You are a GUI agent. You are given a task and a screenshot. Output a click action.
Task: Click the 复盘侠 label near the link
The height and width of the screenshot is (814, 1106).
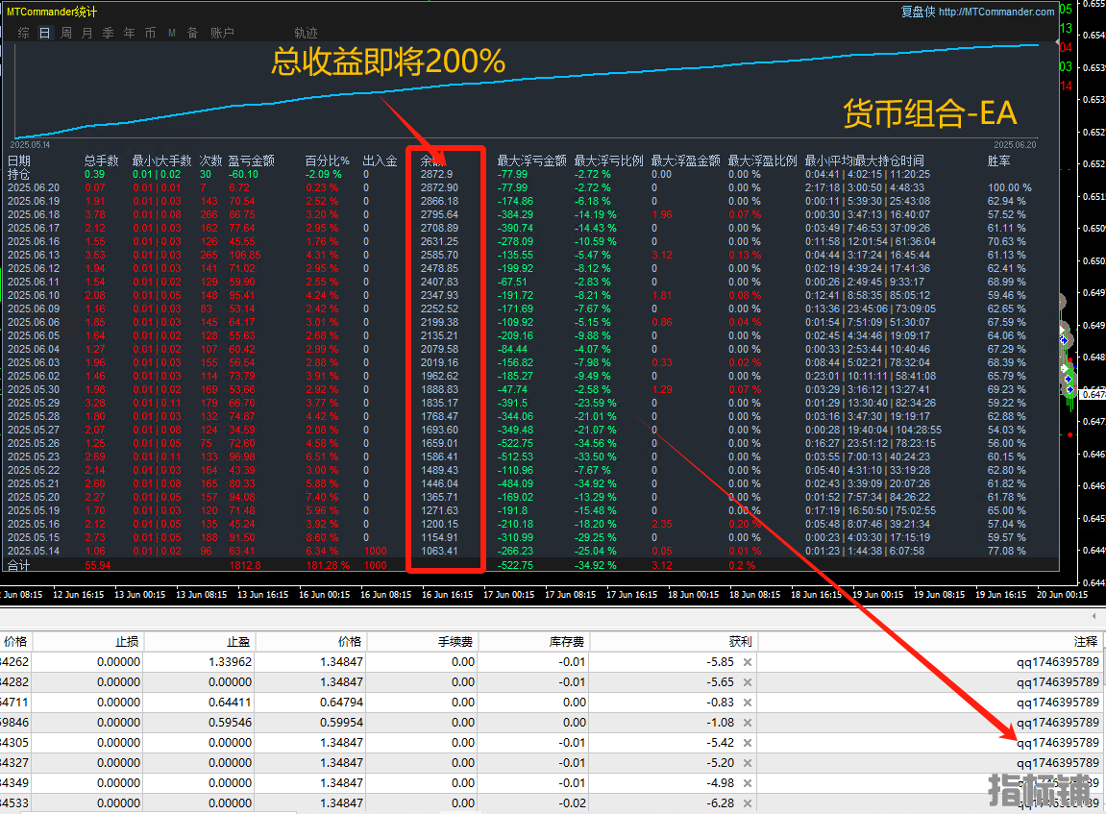(918, 12)
